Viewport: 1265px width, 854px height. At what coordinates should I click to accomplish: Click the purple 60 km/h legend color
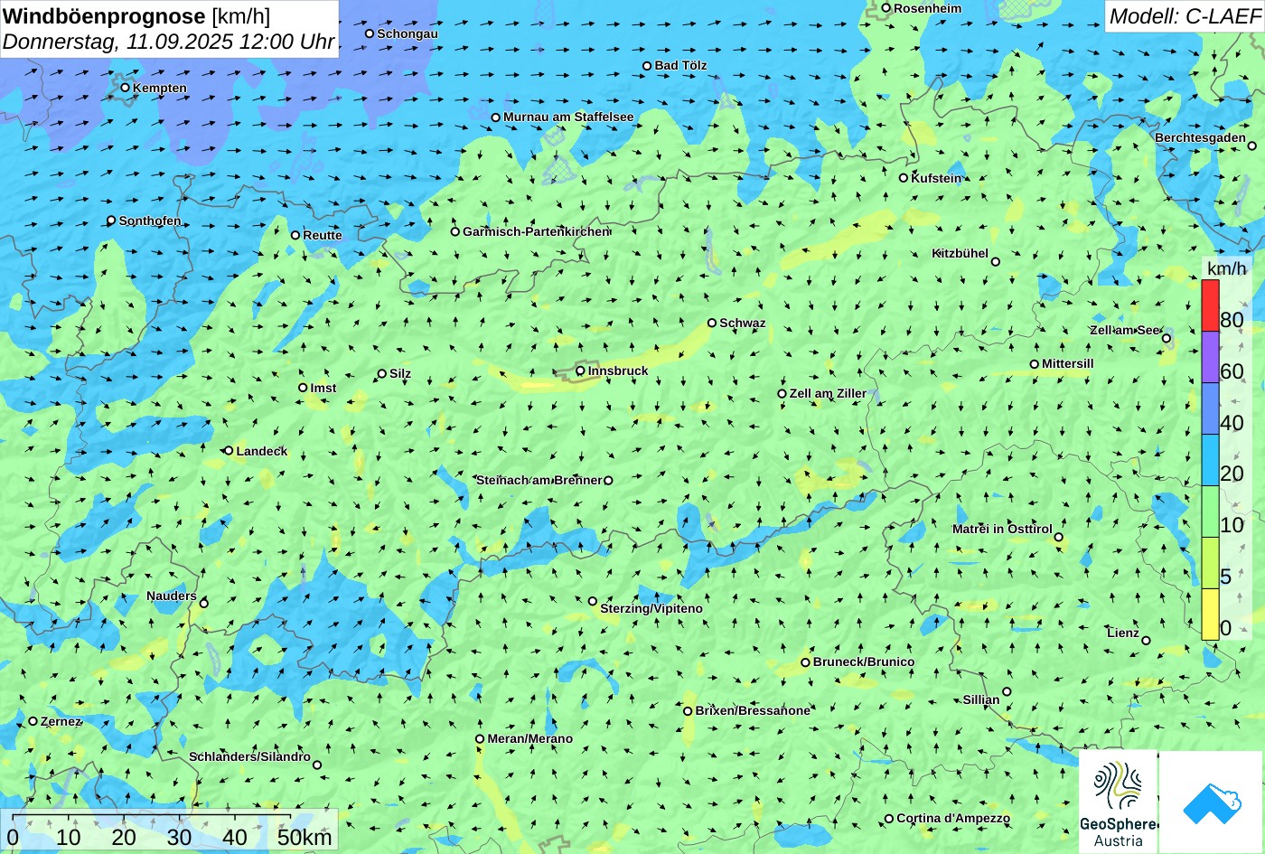tap(1210, 357)
